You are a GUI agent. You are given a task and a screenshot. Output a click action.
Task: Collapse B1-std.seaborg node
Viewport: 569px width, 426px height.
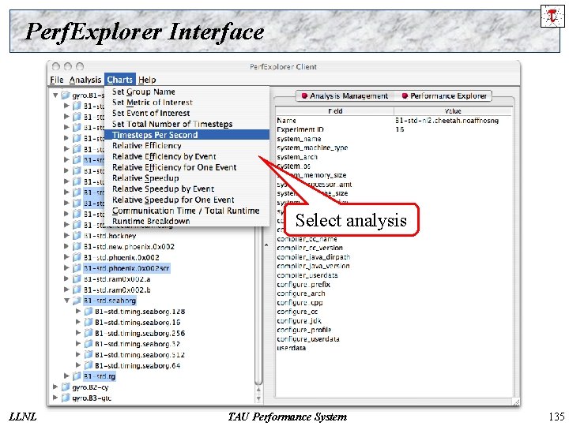(66, 301)
